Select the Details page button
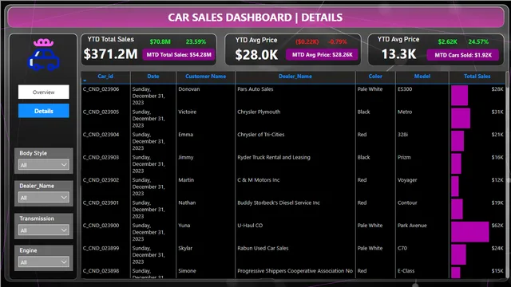The height and width of the screenshot is (287, 511). coord(44,111)
